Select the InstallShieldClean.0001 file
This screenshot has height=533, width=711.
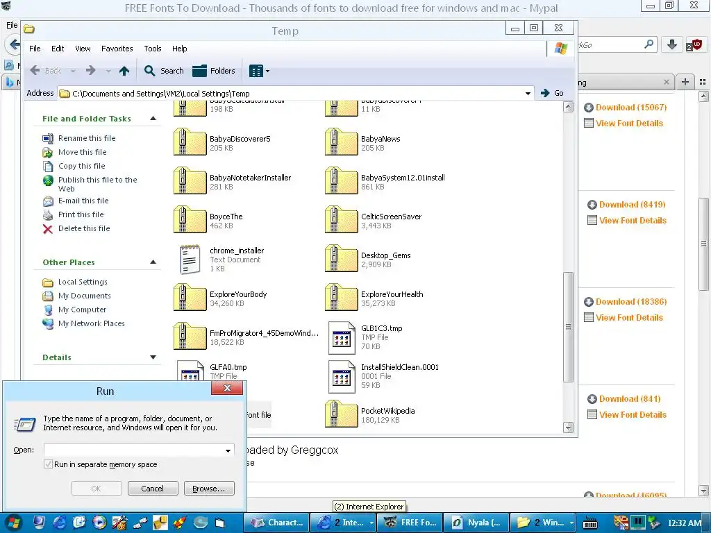(383, 376)
